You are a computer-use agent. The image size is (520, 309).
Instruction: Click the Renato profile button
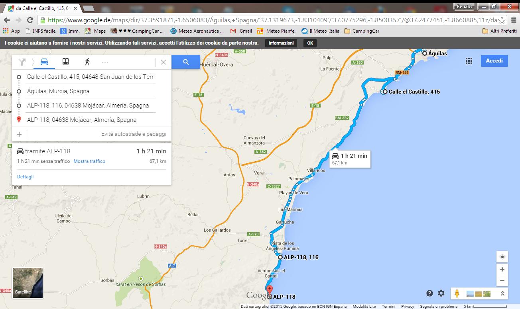coord(464,6)
